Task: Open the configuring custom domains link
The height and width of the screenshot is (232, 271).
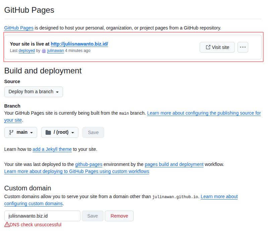Action: click(121, 200)
